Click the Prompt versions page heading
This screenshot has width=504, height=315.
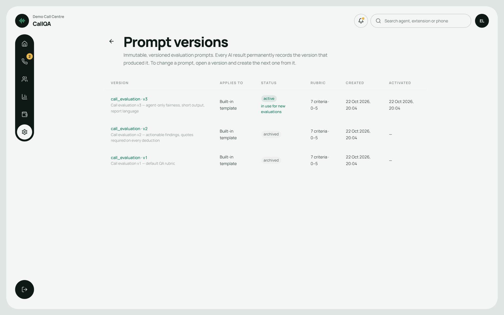[x=176, y=42]
